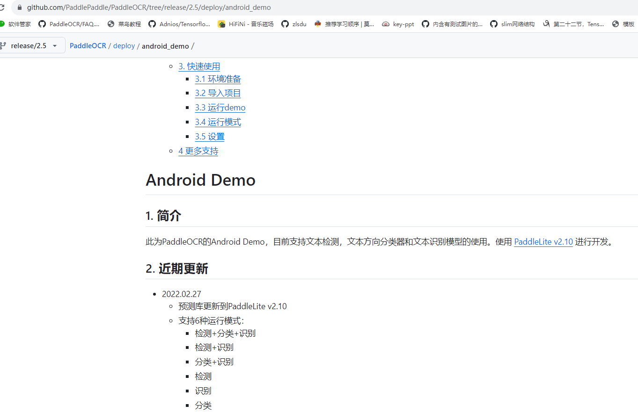
Task: Open the key-ppt bookmark
Action: (x=398, y=24)
